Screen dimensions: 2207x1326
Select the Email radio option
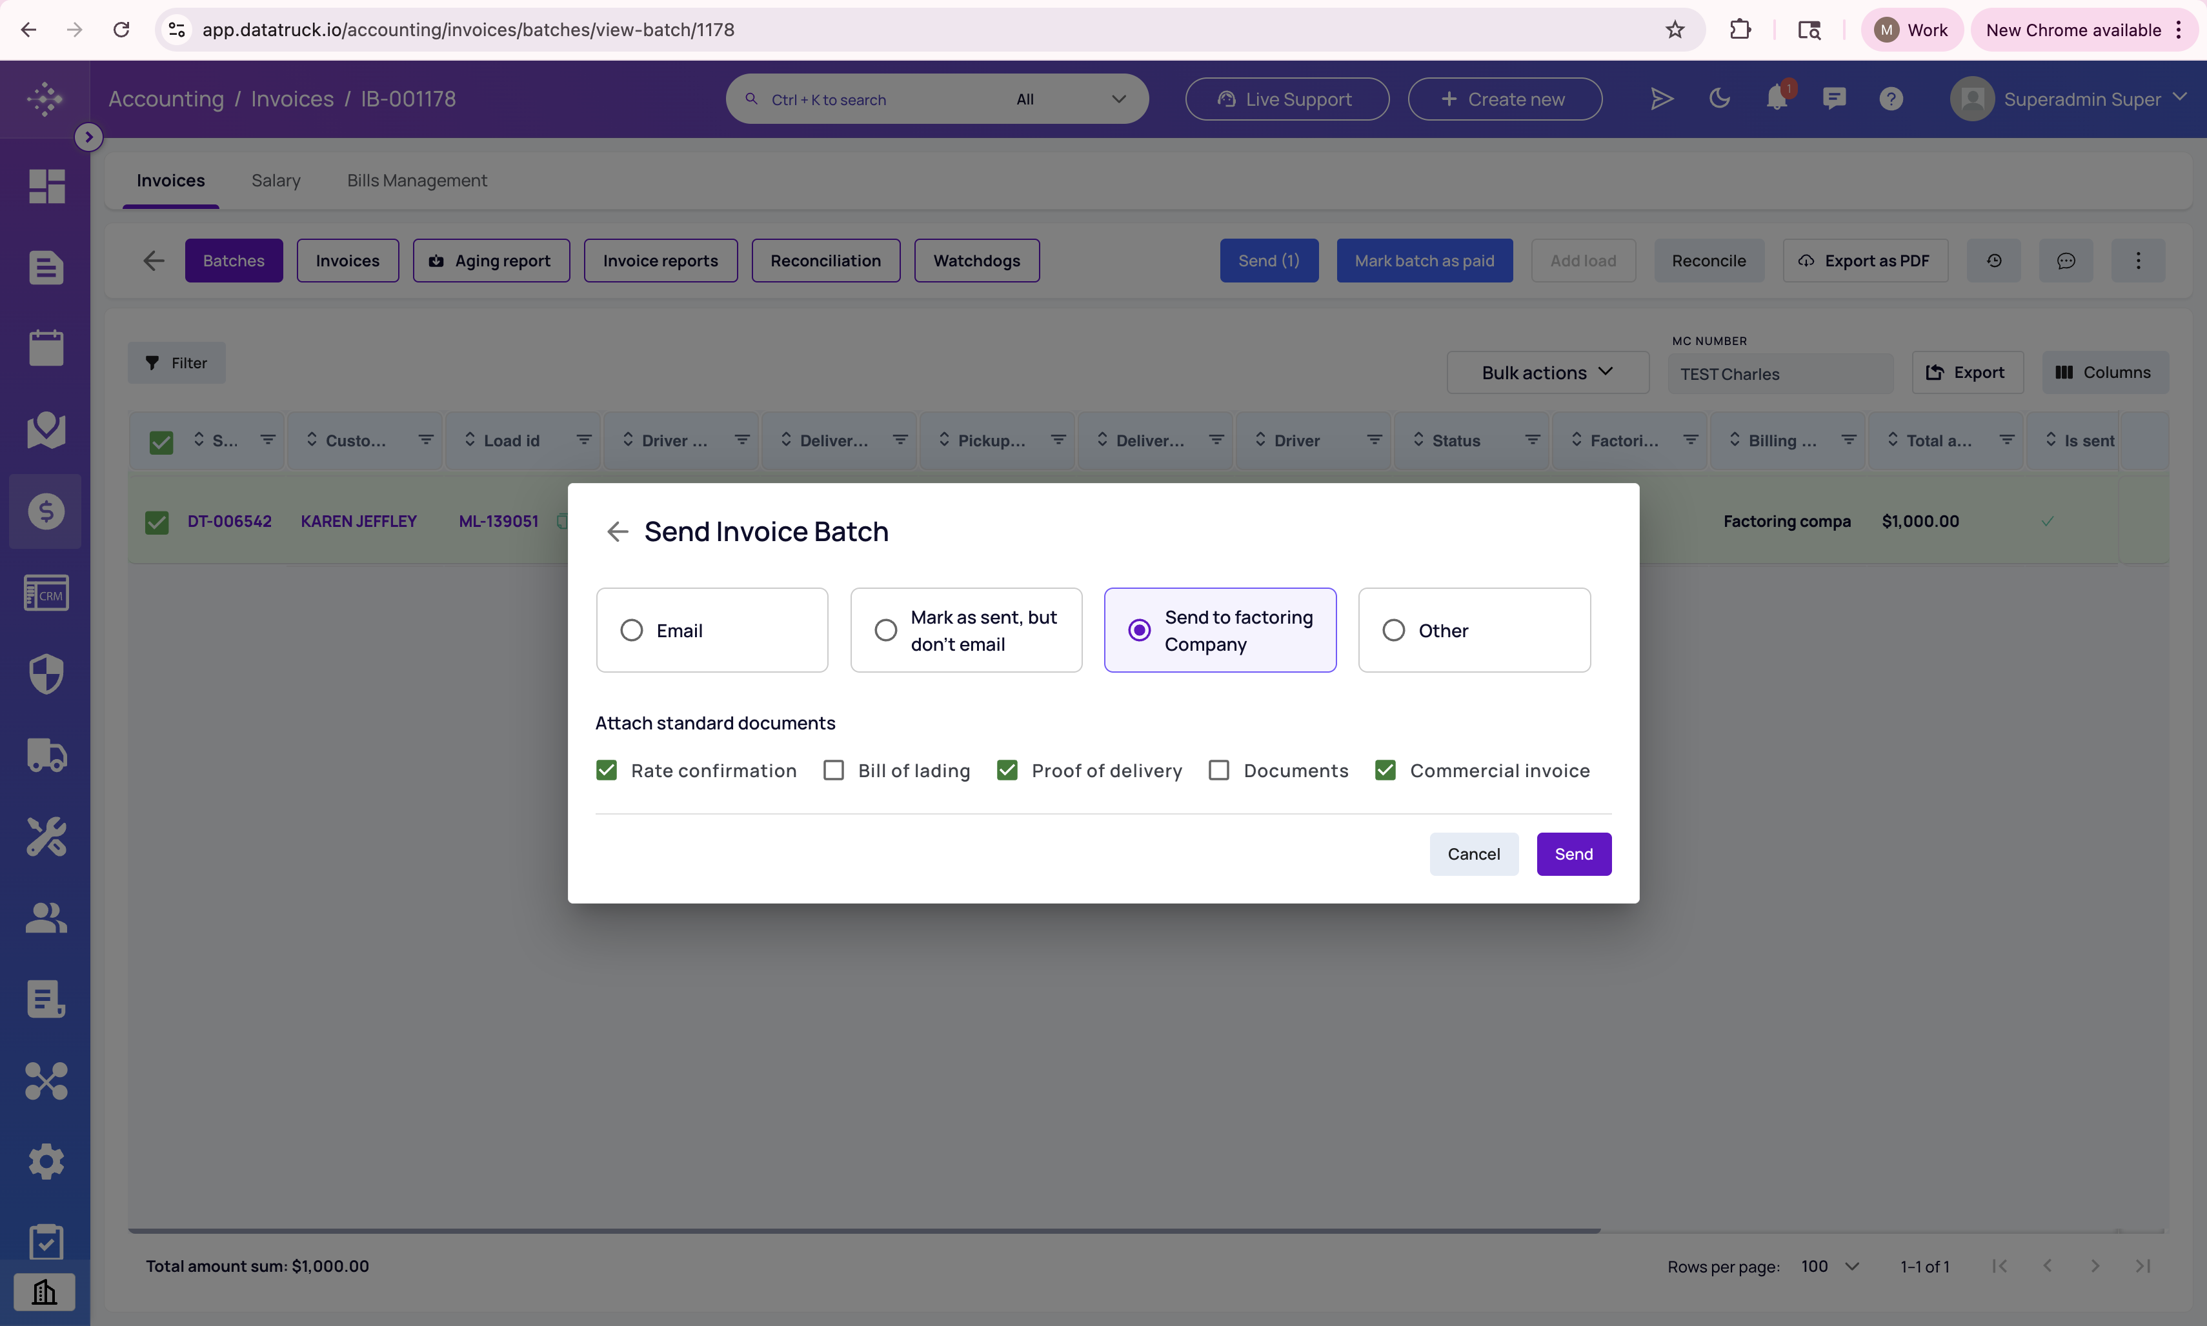(x=712, y=630)
